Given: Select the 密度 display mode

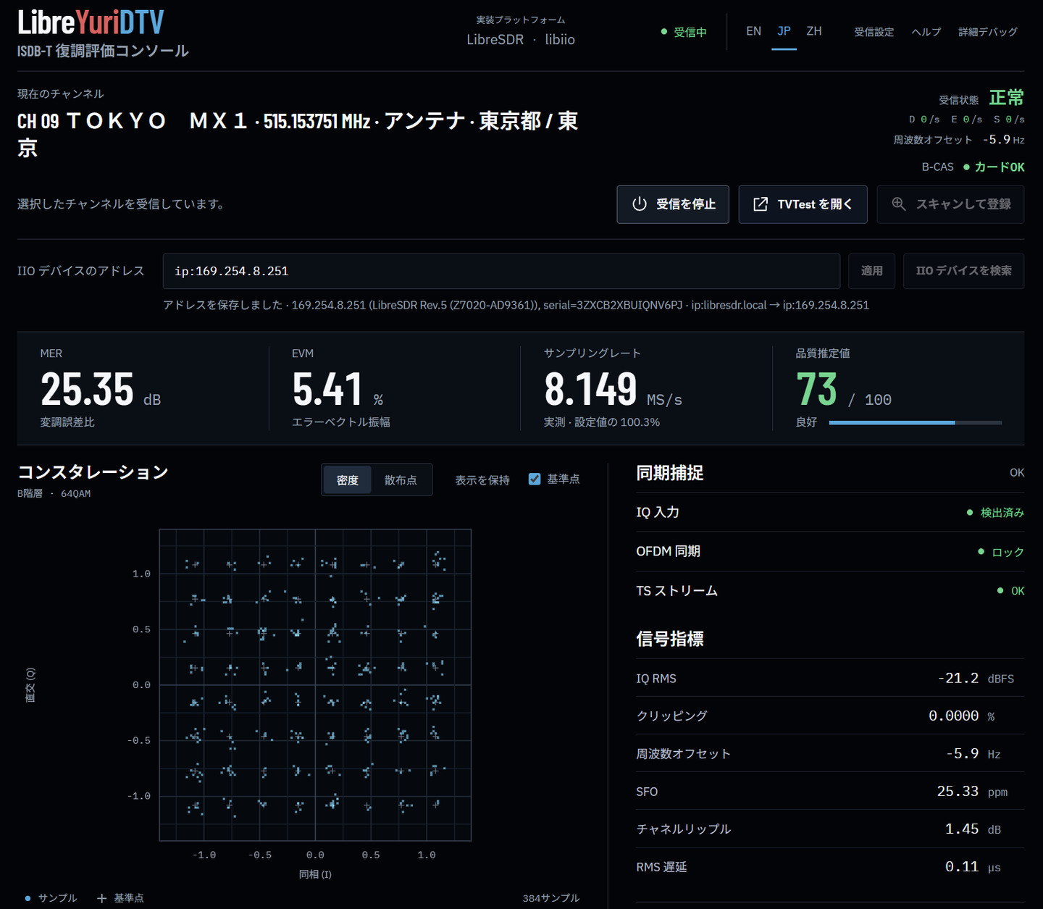Looking at the screenshot, I should (x=347, y=480).
